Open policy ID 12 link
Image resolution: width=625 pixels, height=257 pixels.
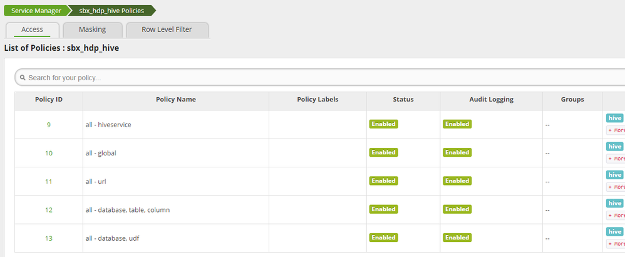tap(49, 209)
